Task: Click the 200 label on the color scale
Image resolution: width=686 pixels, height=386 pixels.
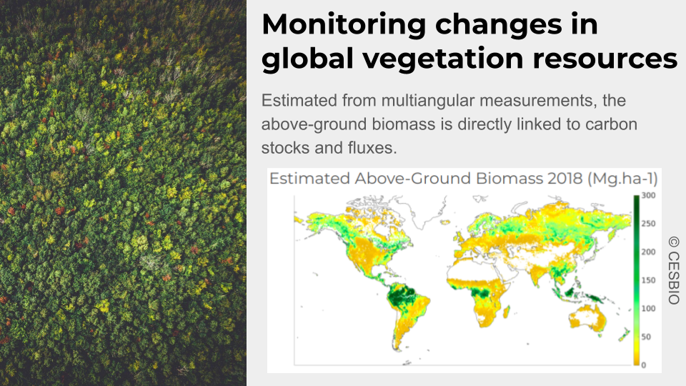Action: coord(648,252)
